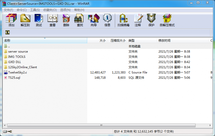Click the horizontal scrollbar in file list

(101, 125)
